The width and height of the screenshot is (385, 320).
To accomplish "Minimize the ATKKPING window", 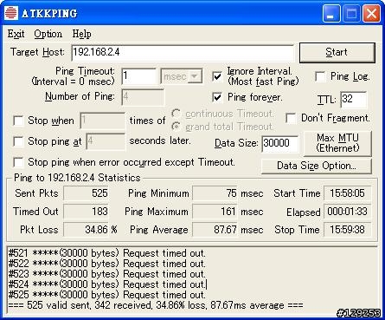I will [x=331, y=14].
